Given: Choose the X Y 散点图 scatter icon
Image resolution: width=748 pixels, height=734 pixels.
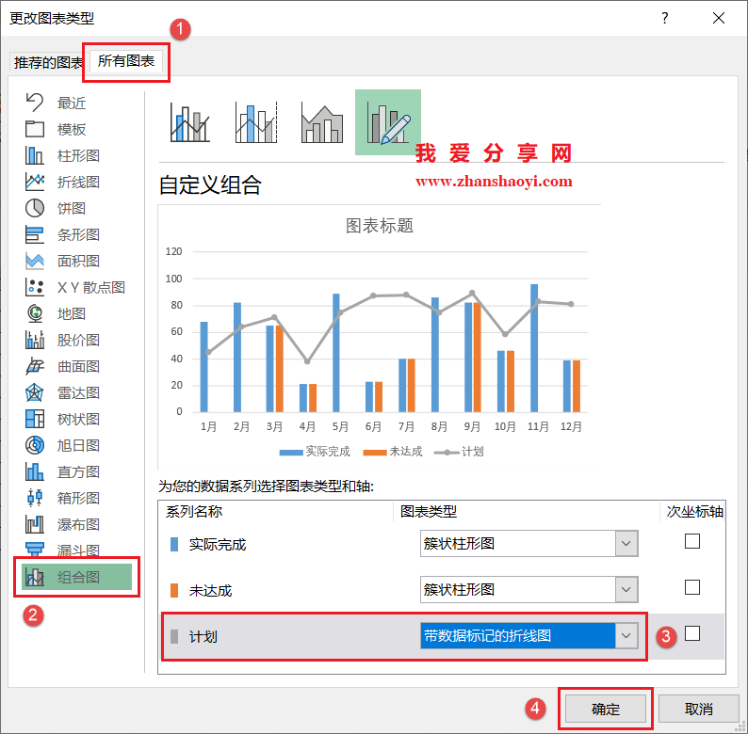Looking at the screenshot, I should pyautogui.click(x=34, y=287).
